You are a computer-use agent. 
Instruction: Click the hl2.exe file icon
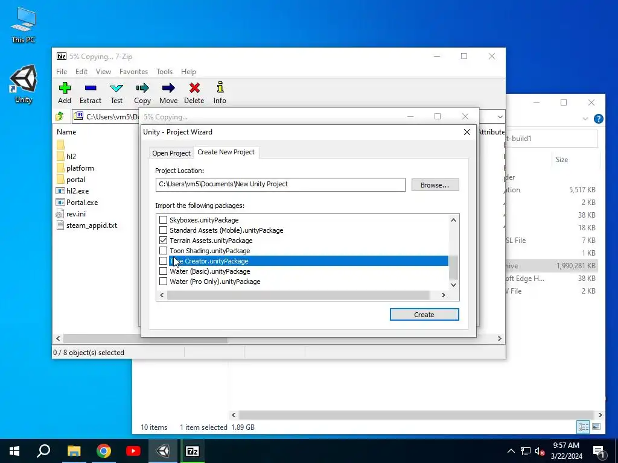[60, 191]
